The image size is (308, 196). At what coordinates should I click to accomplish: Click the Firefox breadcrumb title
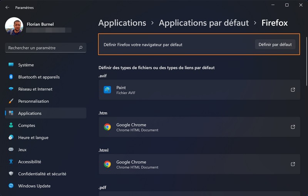point(275,23)
